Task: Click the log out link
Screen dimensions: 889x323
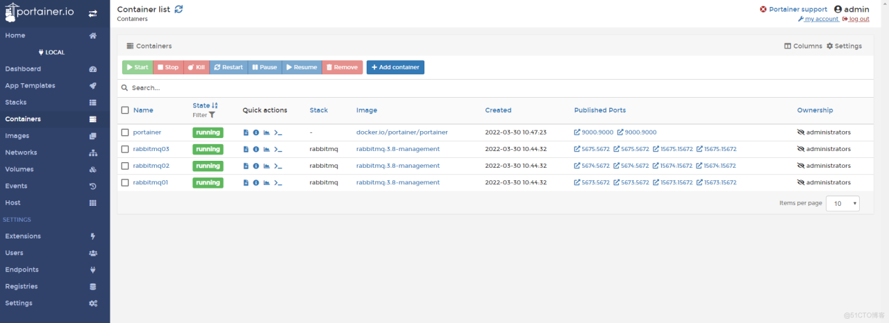Action: coord(858,19)
